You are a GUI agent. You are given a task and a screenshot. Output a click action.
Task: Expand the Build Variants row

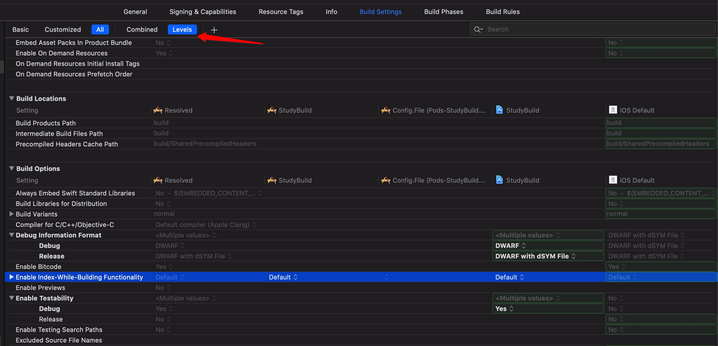12,214
